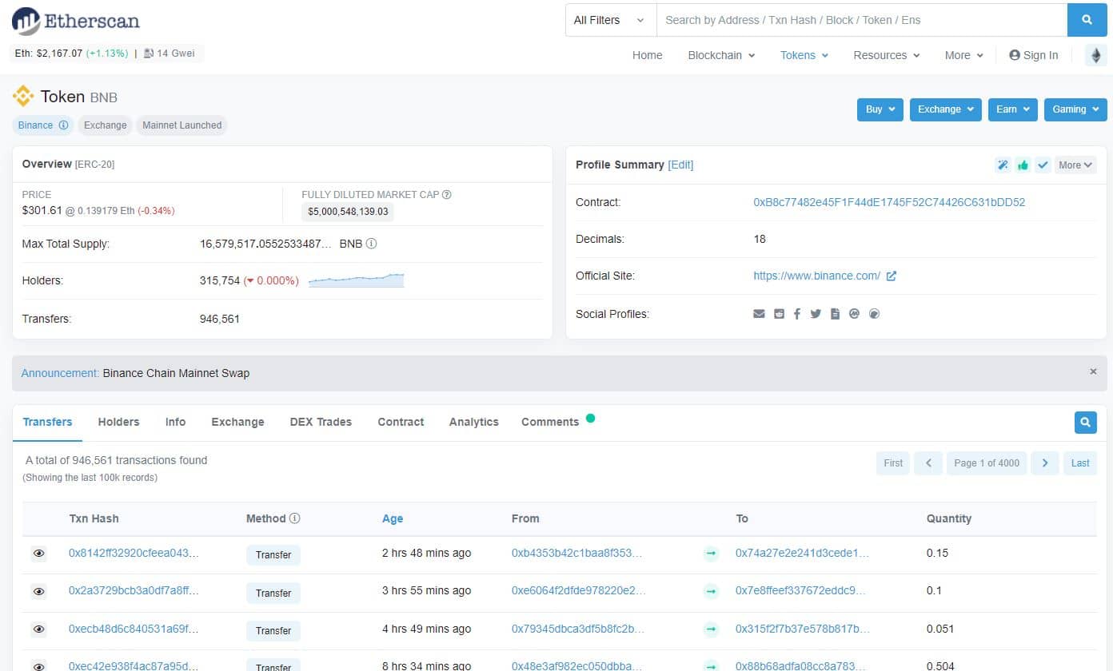
Task: Open the Earn dropdown button
Action: coord(1013,109)
